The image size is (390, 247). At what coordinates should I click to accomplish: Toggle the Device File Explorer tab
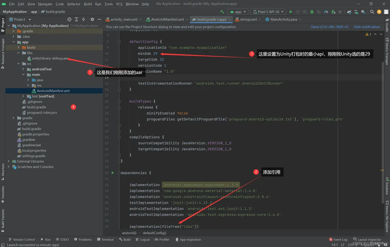387,216
